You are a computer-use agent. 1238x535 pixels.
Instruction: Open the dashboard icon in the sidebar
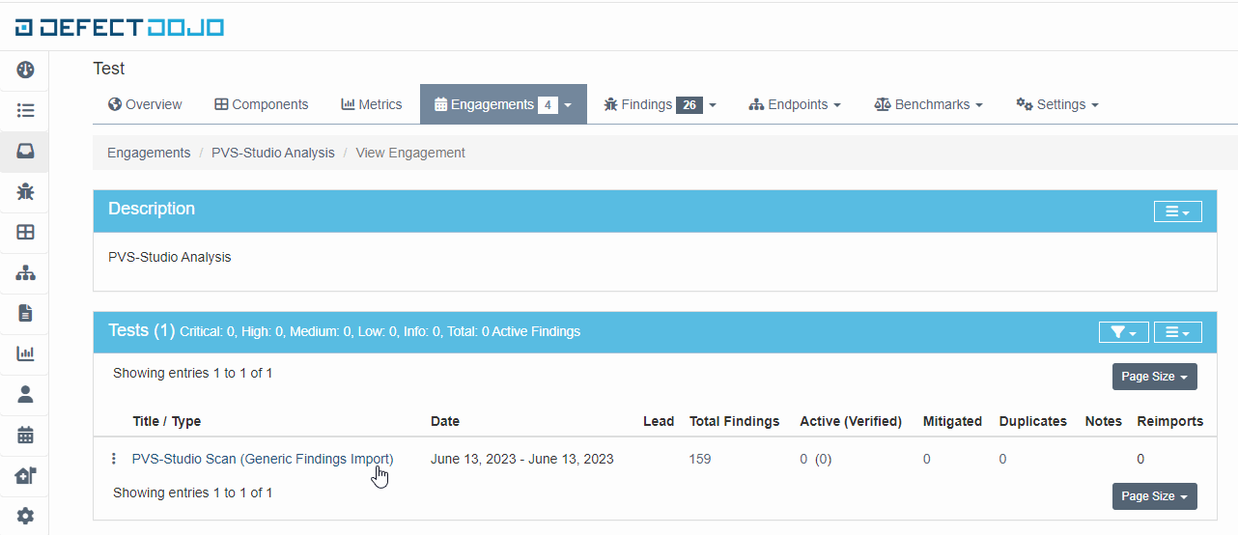tap(25, 70)
